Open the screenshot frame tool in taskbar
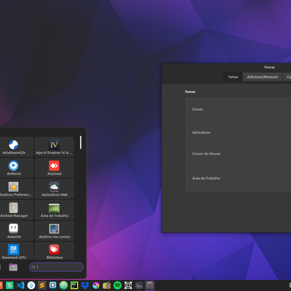 (128, 285)
